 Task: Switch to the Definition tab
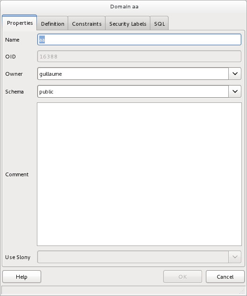[52, 23]
